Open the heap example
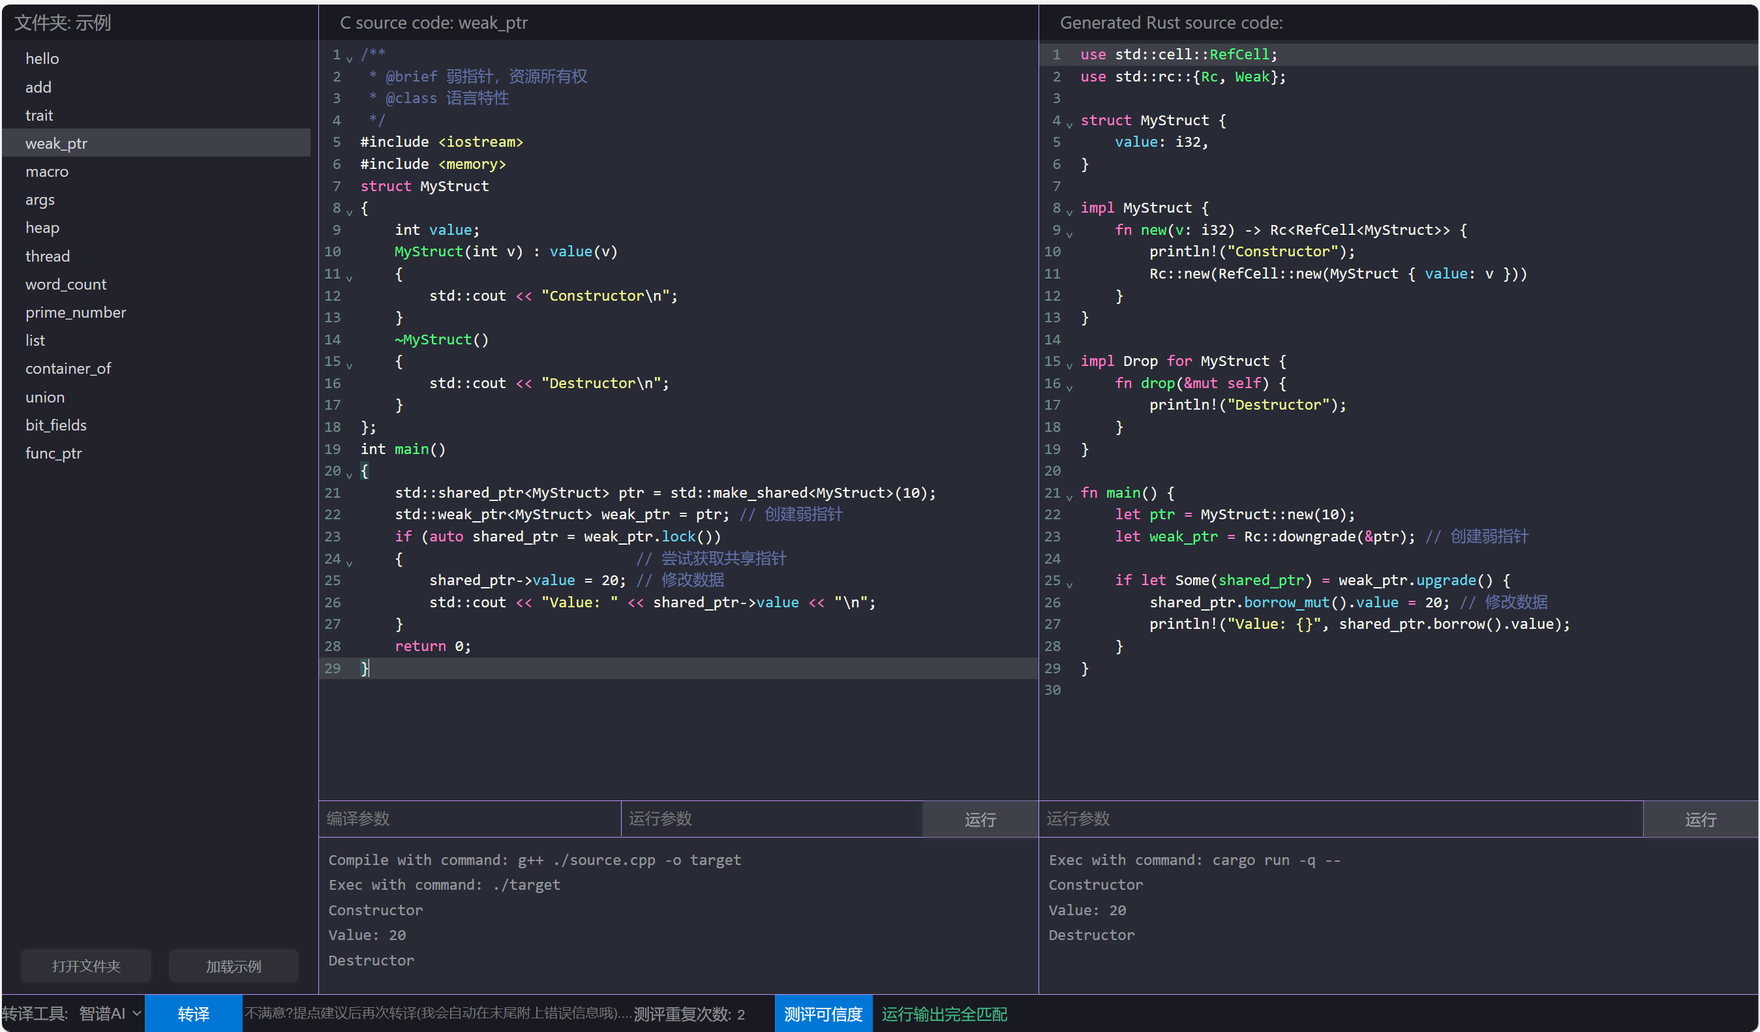The height and width of the screenshot is (1032, 1760). pyautogui.click(x=157, y=228)
